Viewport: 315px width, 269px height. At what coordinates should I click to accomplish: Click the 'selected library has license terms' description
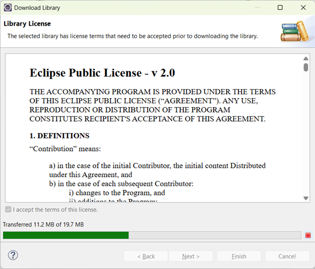click(x=133, y=36)
